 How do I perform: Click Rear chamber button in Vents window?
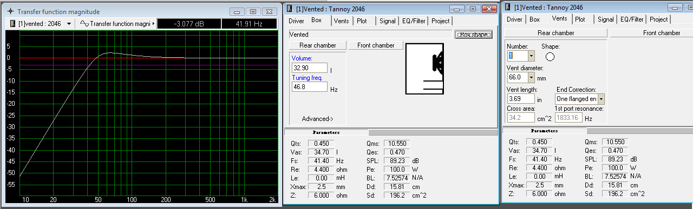[x=556, y=33]
